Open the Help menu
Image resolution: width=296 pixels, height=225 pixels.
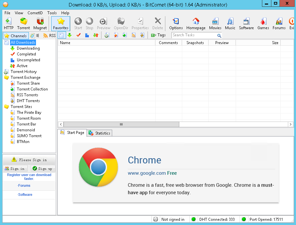[65, 13]
